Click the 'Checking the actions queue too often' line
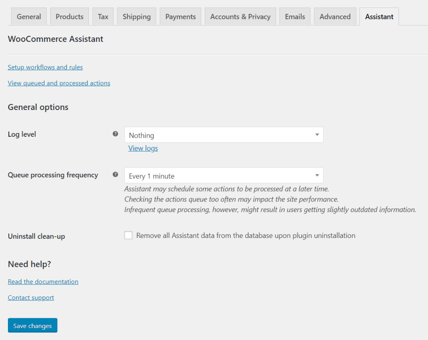This screenshot has width=428, height=340. pyautogui.click(x=232, y=199)
